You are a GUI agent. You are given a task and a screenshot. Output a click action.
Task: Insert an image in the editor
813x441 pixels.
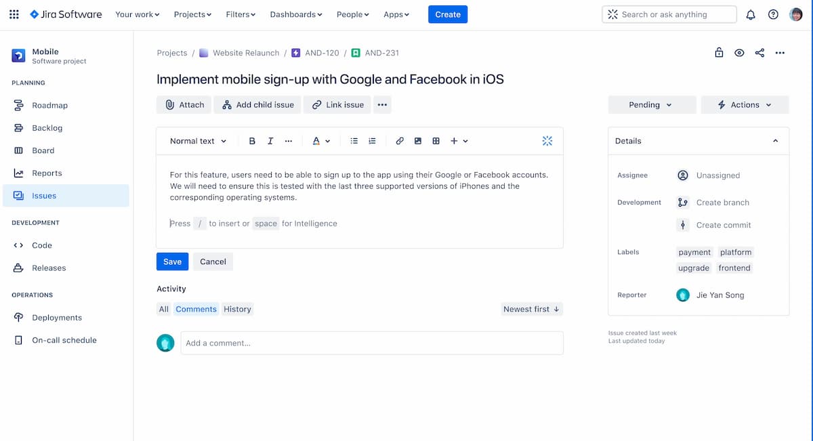pos(418,141)
